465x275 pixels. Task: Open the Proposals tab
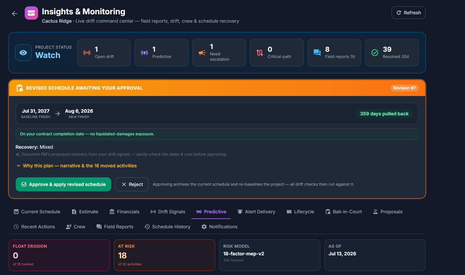point(388,212)
